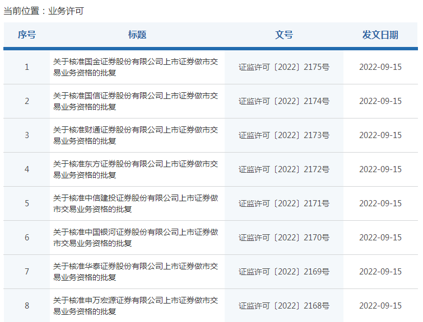
Task: Open the 中国银河证券 approval notice title
Action: pyautogui.click(x=136, y=238)
